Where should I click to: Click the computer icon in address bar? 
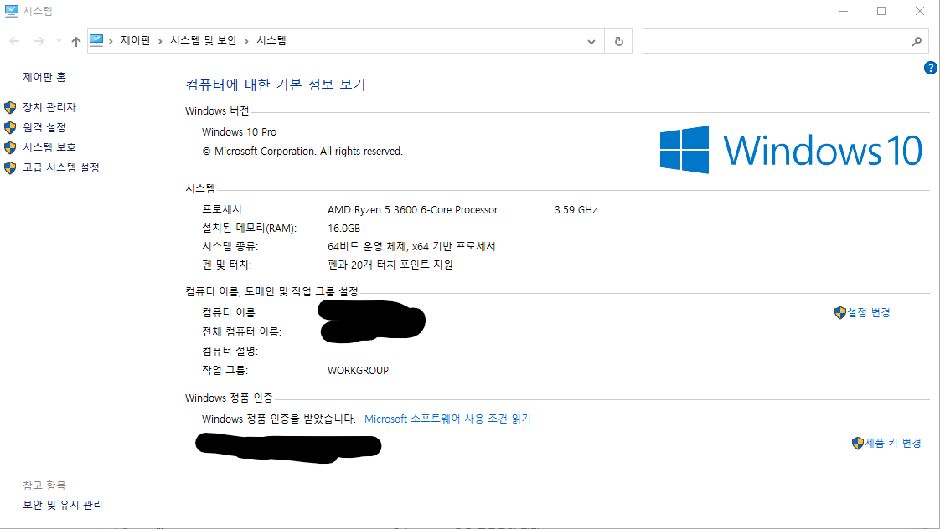(96, 40)
